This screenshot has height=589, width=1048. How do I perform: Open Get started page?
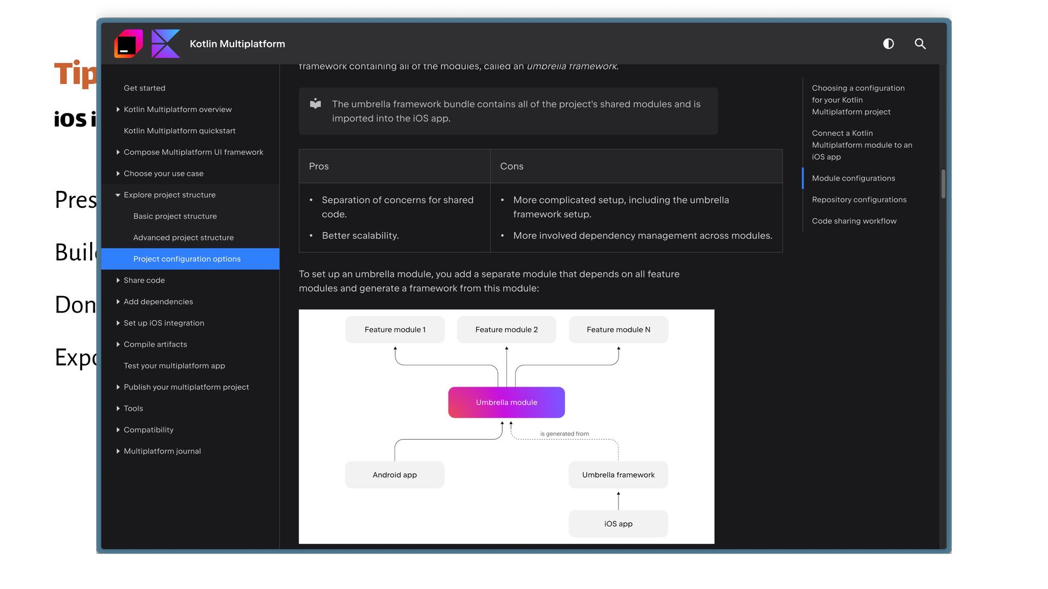144,88
